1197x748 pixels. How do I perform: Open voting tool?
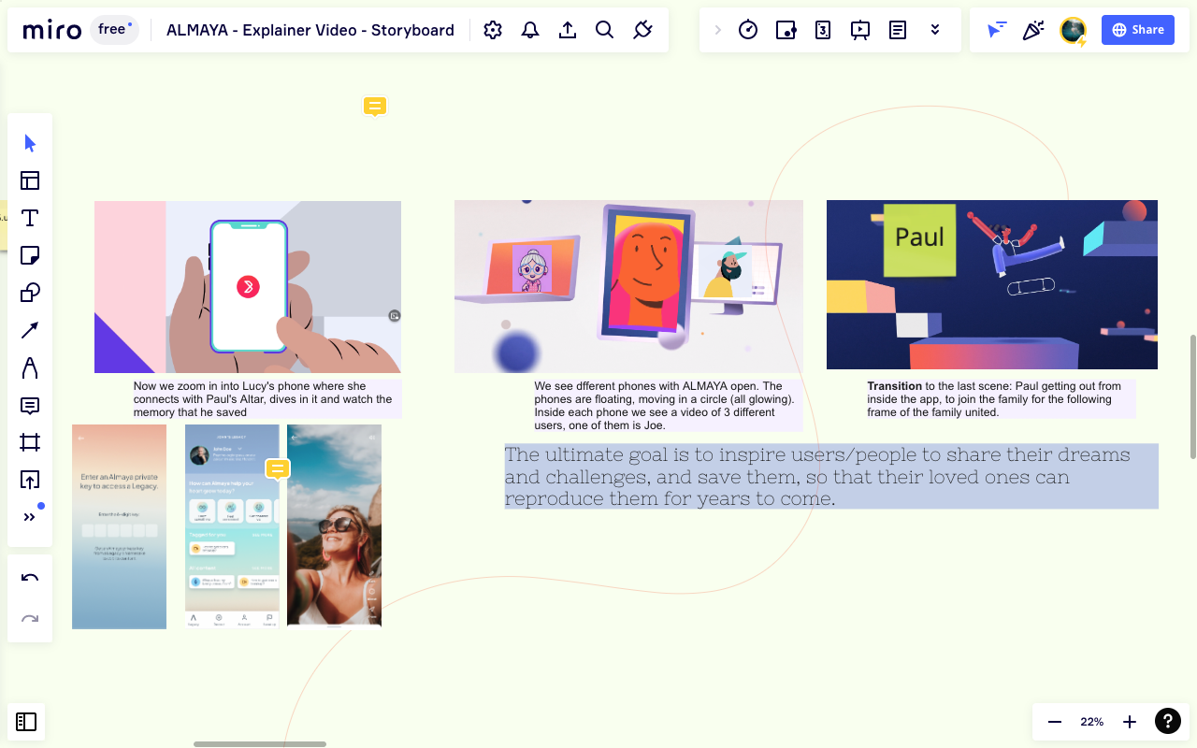click(x=786, y=30)
